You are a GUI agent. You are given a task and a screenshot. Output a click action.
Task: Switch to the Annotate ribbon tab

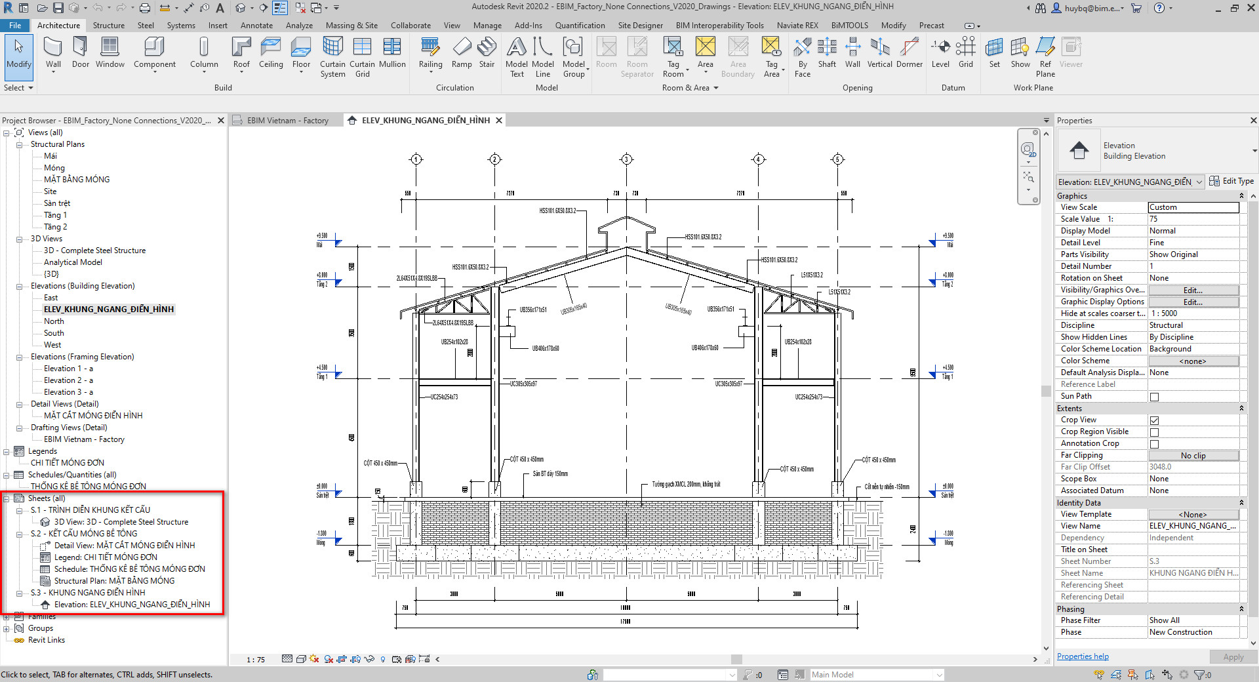pyautogui.click(x=256, y=25)
